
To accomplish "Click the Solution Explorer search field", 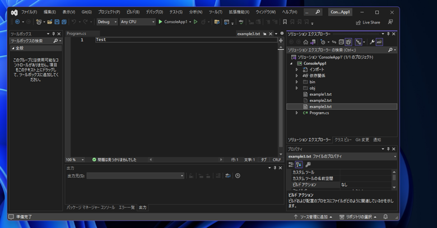I will point(337,50).
